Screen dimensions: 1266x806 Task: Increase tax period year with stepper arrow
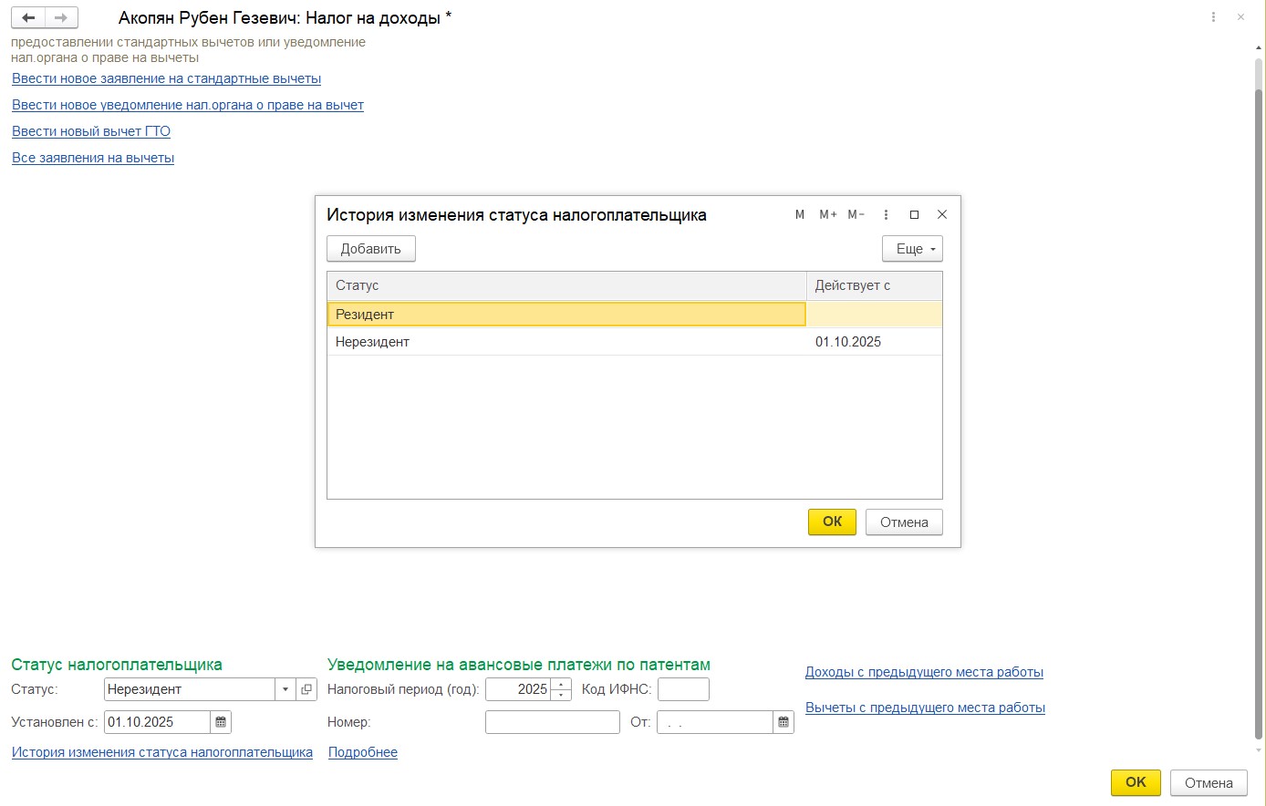[562, 684]
